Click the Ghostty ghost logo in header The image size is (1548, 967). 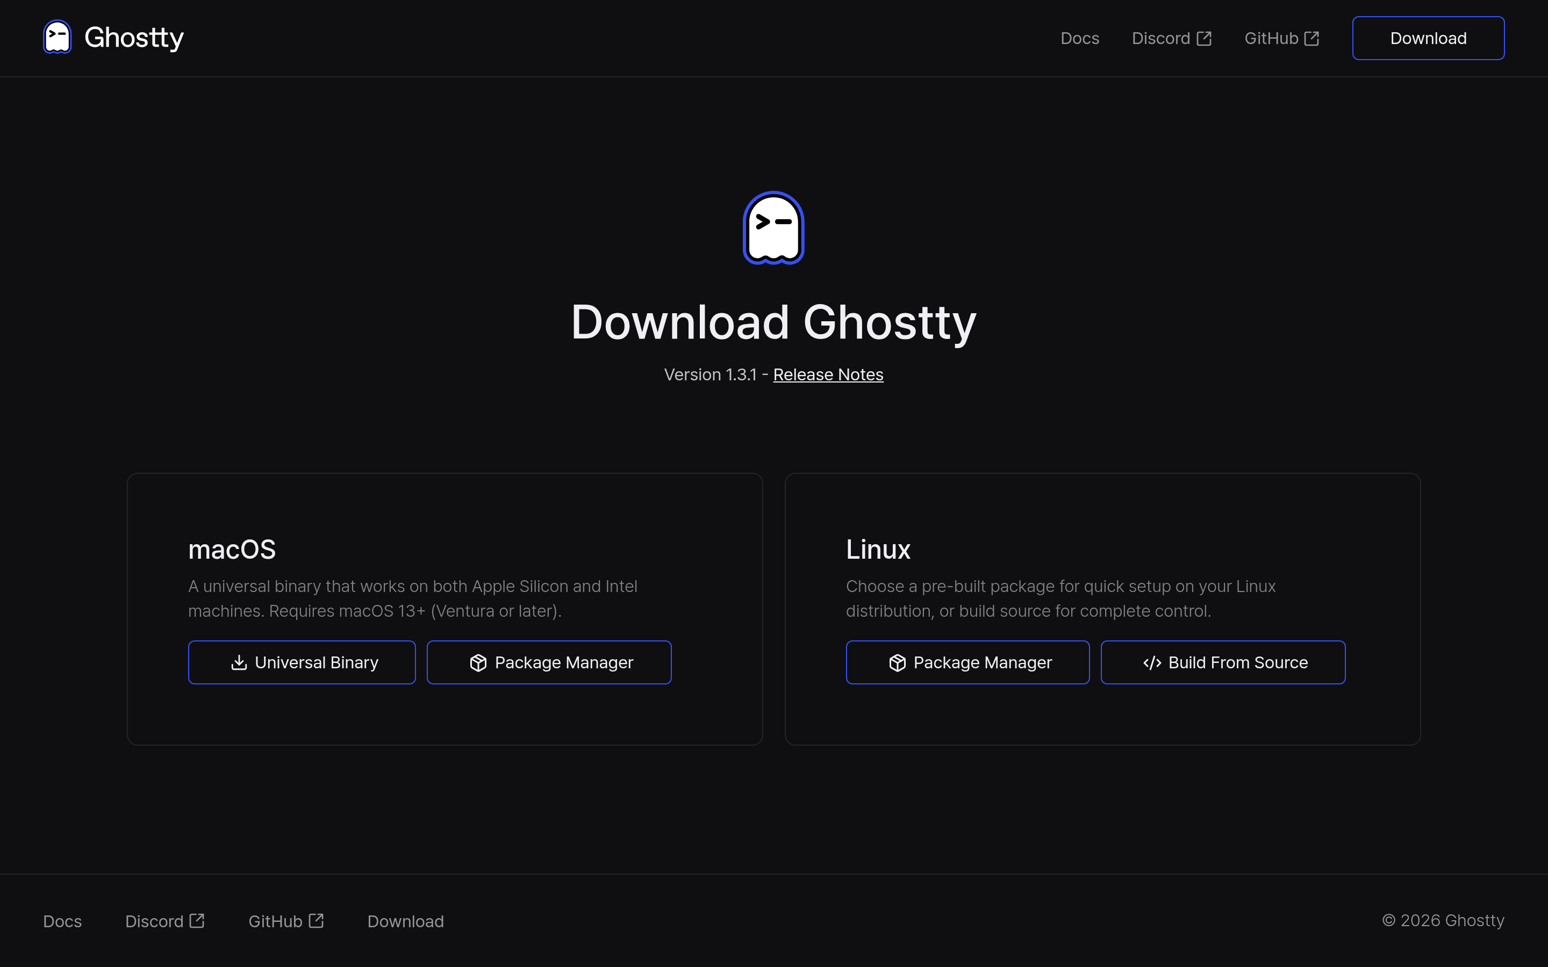tap(57, 37)
